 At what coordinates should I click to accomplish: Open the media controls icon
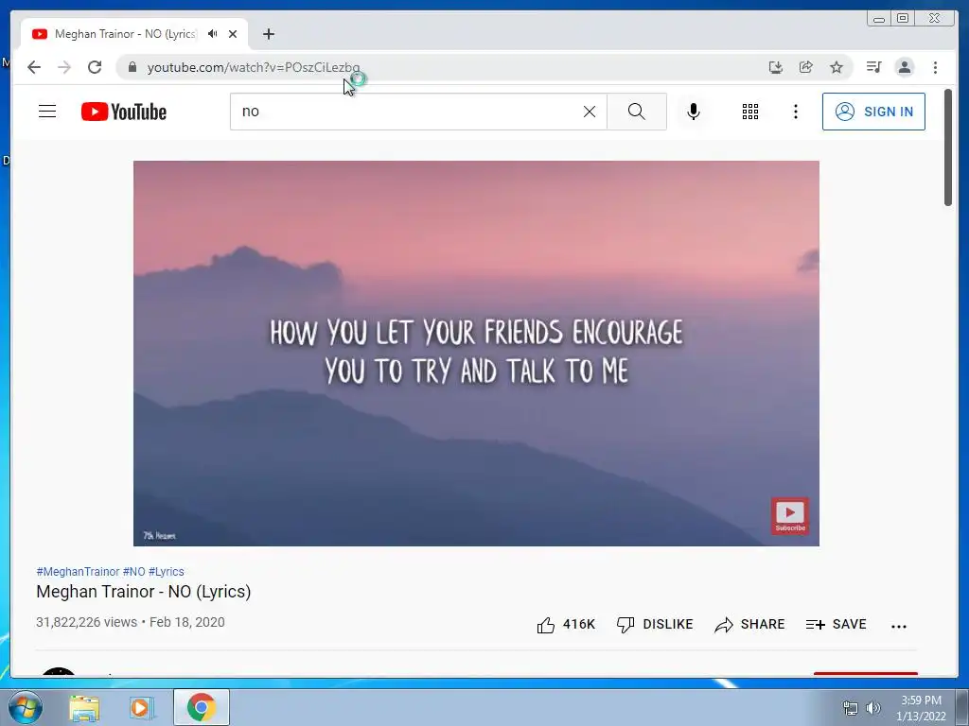pos(873,67)
